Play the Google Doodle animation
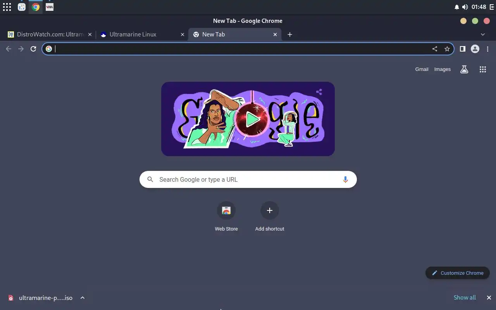The image size is (496, 310). pos(252,119)
